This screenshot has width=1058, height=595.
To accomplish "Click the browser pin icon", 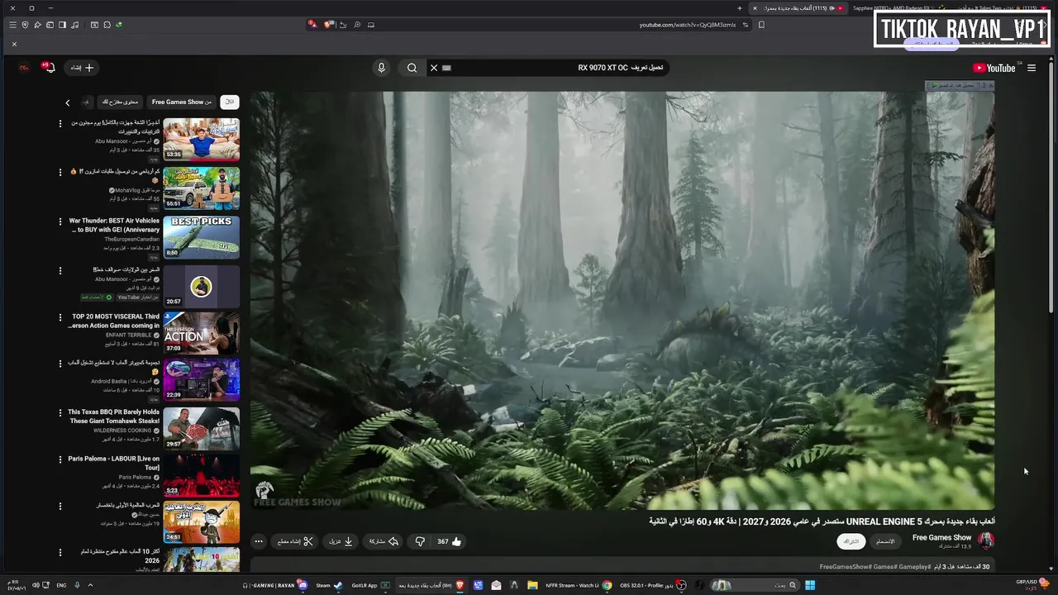I will [37, 25].
